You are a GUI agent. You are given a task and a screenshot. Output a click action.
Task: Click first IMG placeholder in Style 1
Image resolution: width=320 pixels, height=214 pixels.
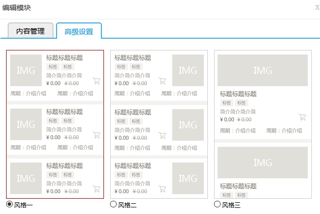pos(26,70)
